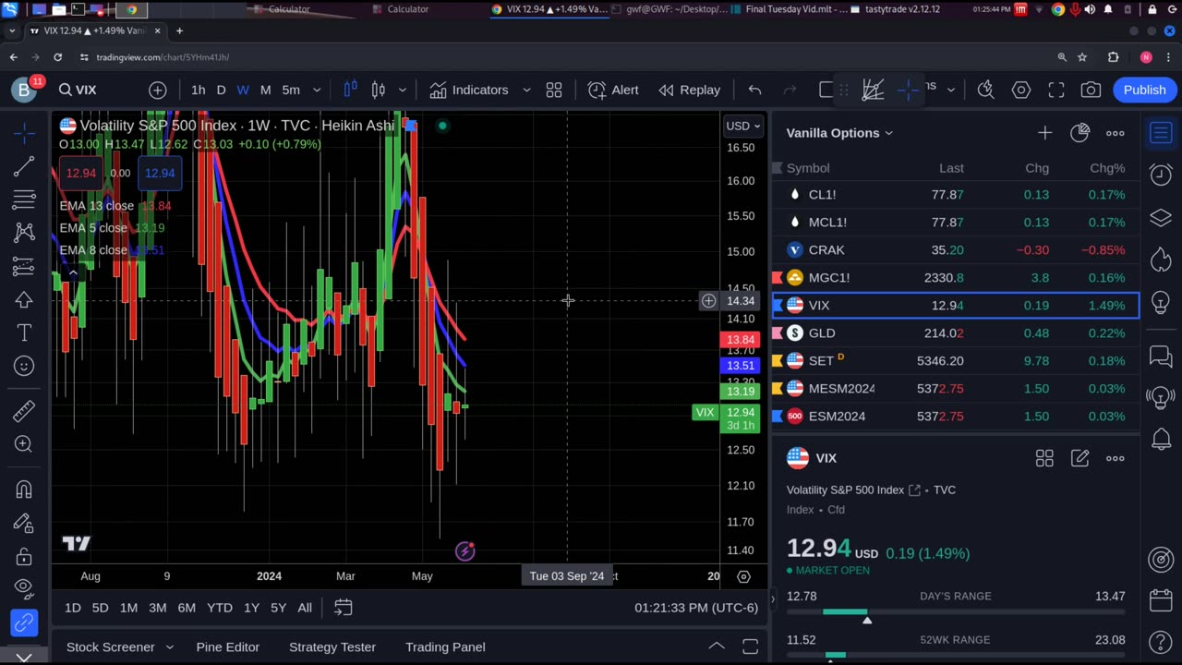Screen dimensions: 1182x665
Task: Open the chart style dropdown arrow
Action: [403, 90]
